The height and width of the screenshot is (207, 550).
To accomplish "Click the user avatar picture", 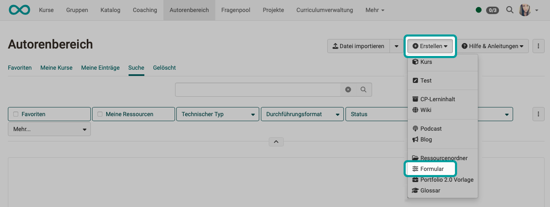I will click(525, 10).
